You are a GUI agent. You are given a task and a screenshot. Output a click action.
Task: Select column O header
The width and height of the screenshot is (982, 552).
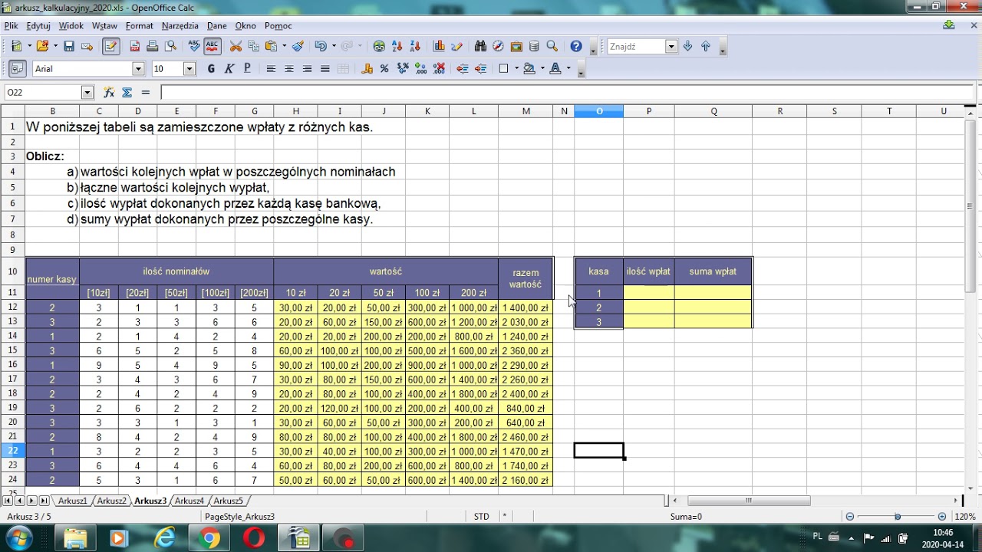tap(599, 111)
